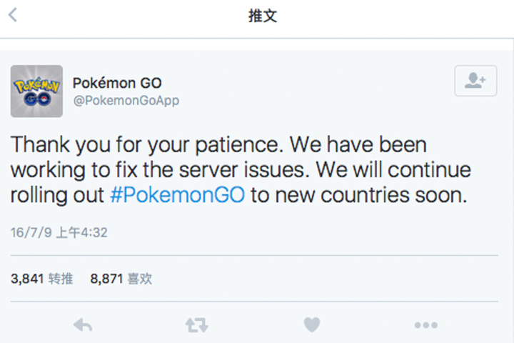Open more options via the three-dots icon
Image resolution: width=514 pixels, height=343 pixels.
coord(425,325)
